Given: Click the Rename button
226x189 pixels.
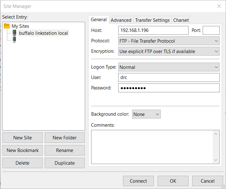Looking at the screenshot, I should [x=65, y=150].
